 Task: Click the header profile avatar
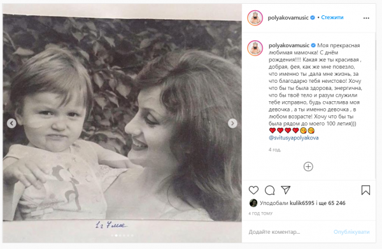[255, 18]
